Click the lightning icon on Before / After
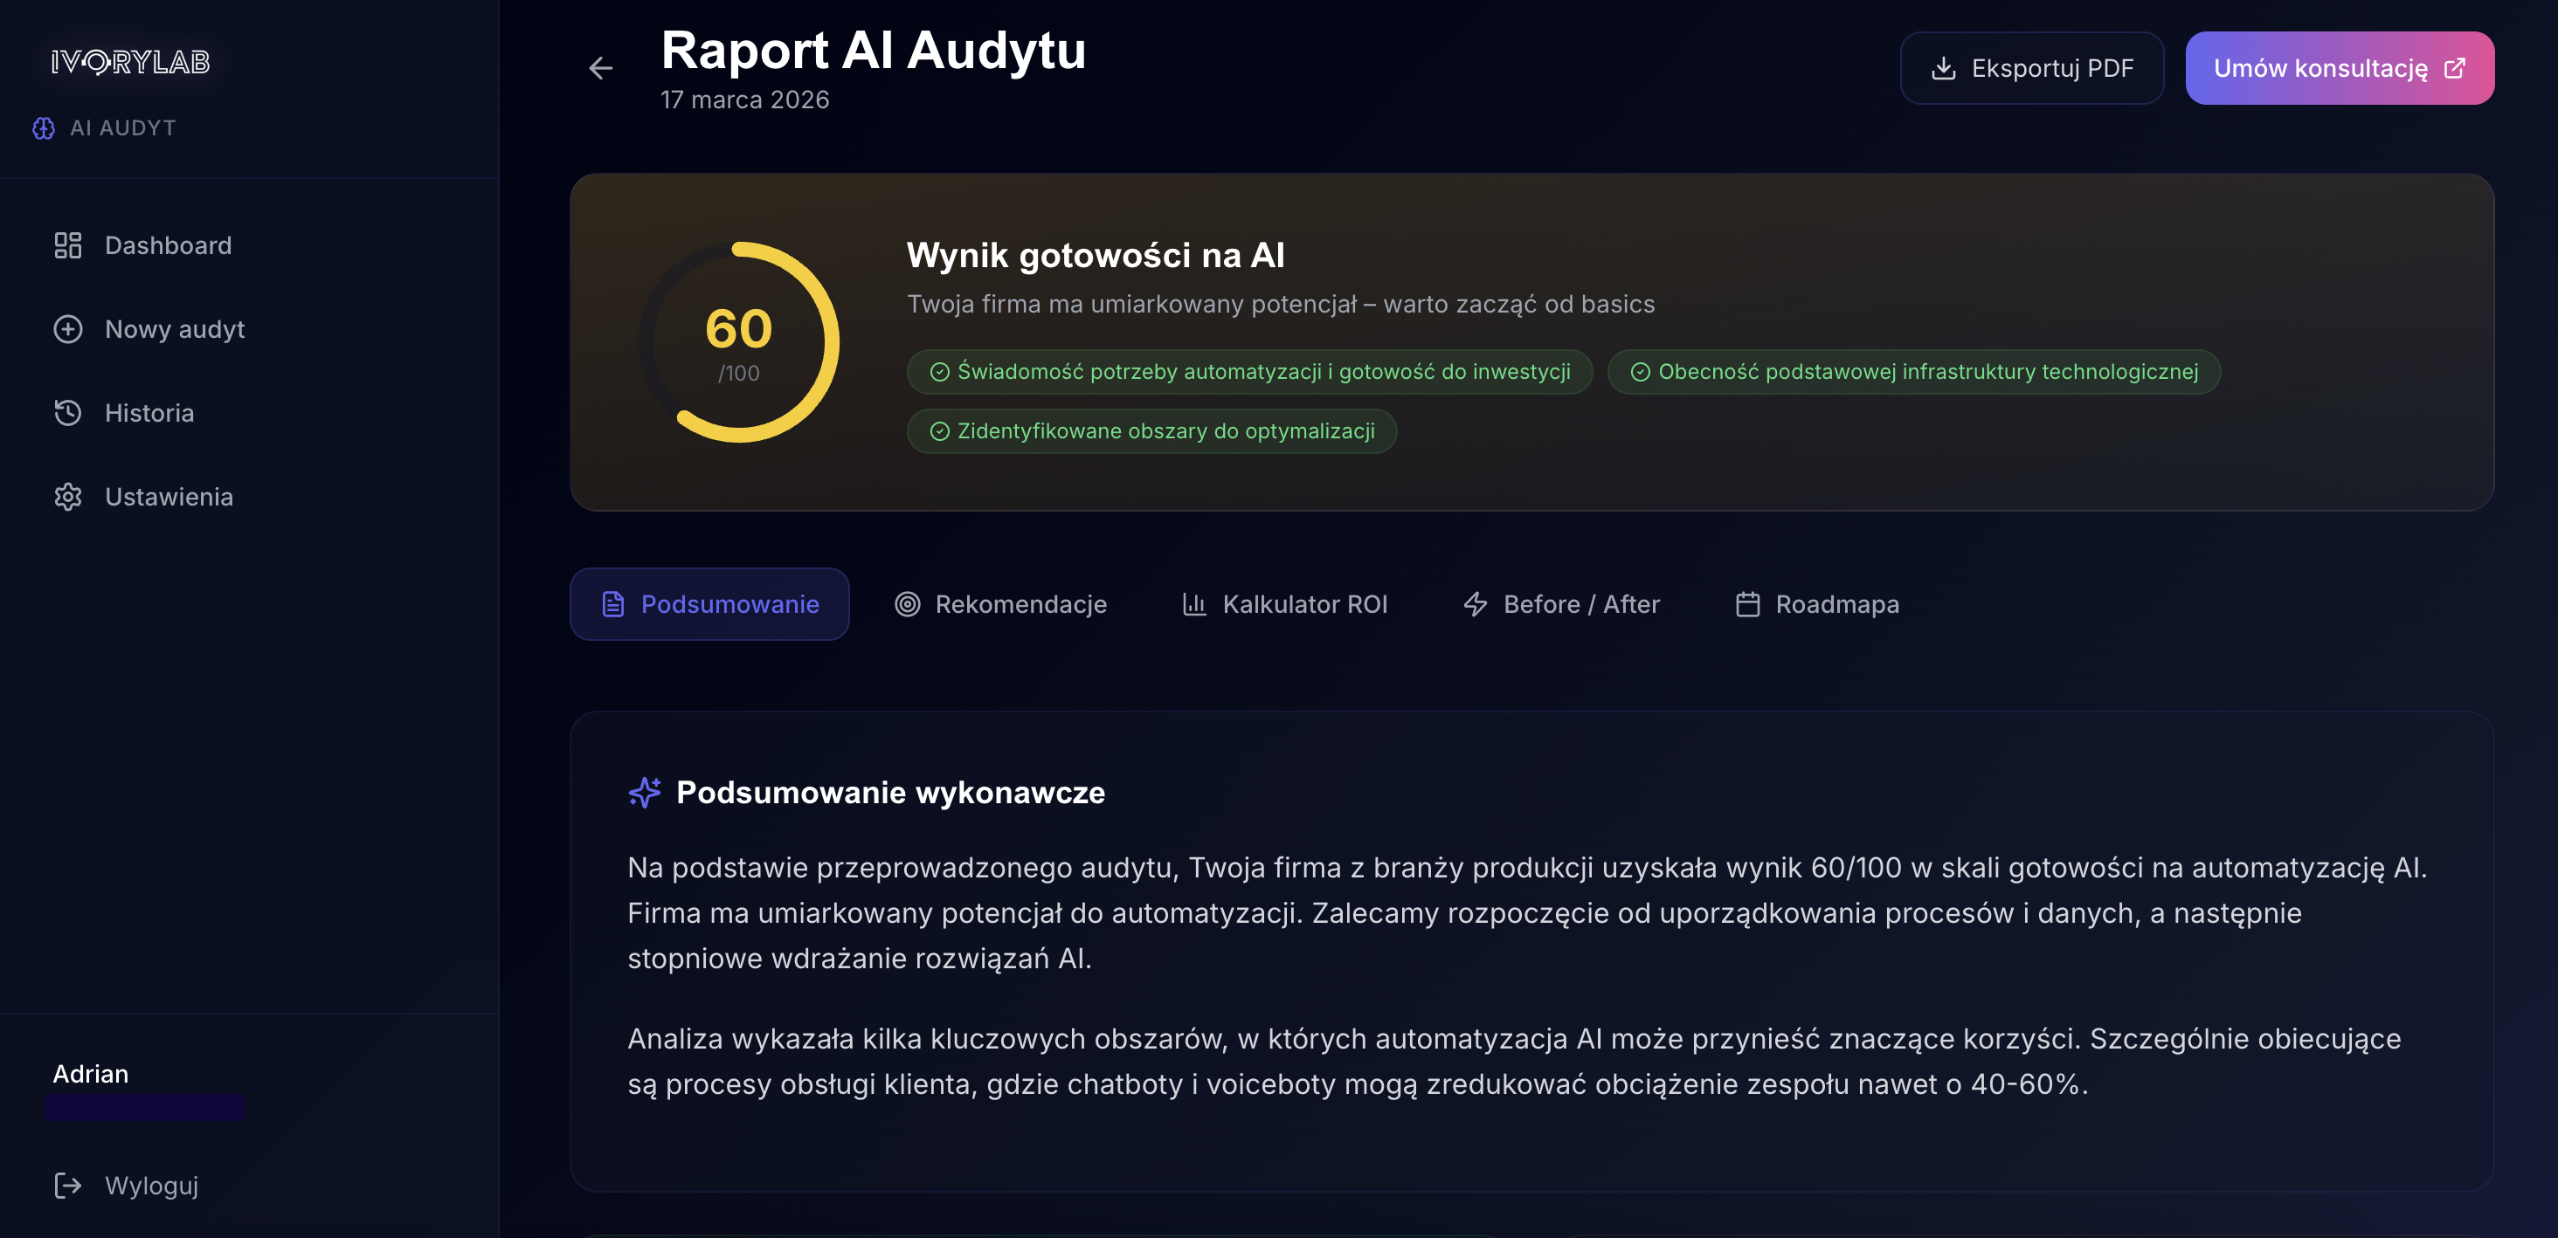2558x1238 pixels. click(1475, 603)
